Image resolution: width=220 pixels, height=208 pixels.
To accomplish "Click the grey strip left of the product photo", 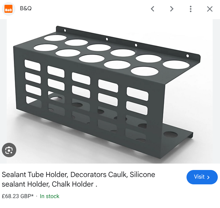I will coord(4,91).
